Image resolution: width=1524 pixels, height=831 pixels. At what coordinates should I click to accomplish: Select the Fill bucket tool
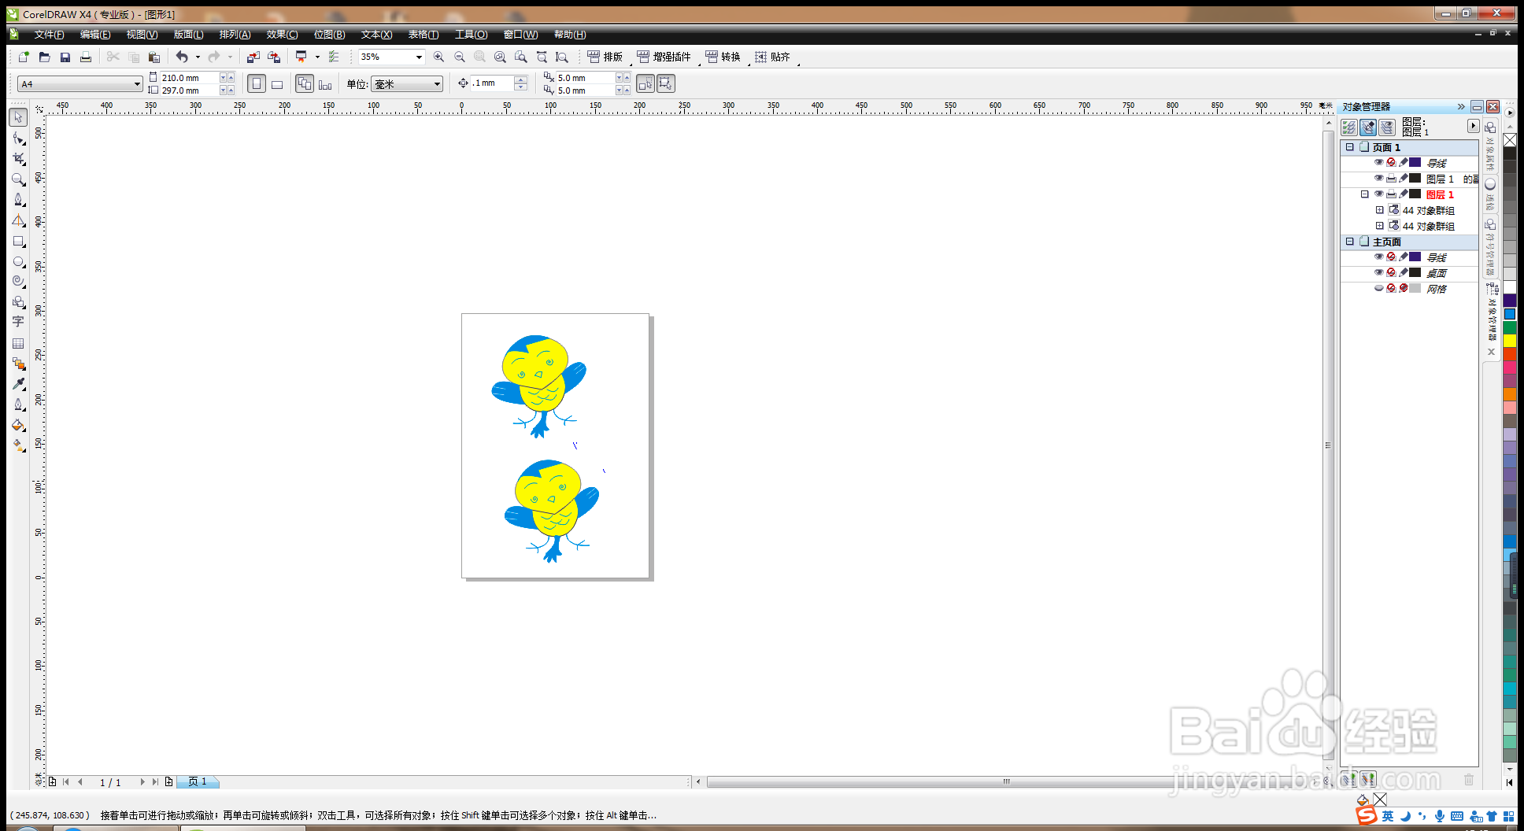[18, 425]
